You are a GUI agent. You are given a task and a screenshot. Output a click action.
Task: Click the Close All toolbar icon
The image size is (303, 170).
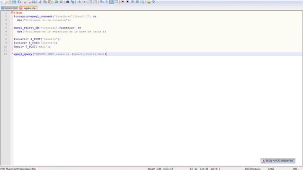(29, 2)
